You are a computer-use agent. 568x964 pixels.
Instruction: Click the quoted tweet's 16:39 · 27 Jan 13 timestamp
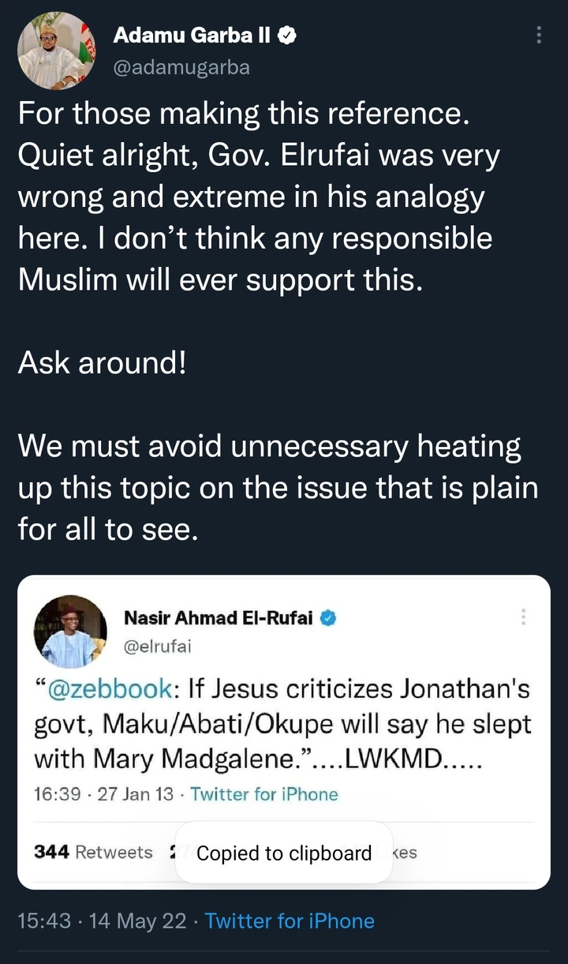(x=103, y=794)
